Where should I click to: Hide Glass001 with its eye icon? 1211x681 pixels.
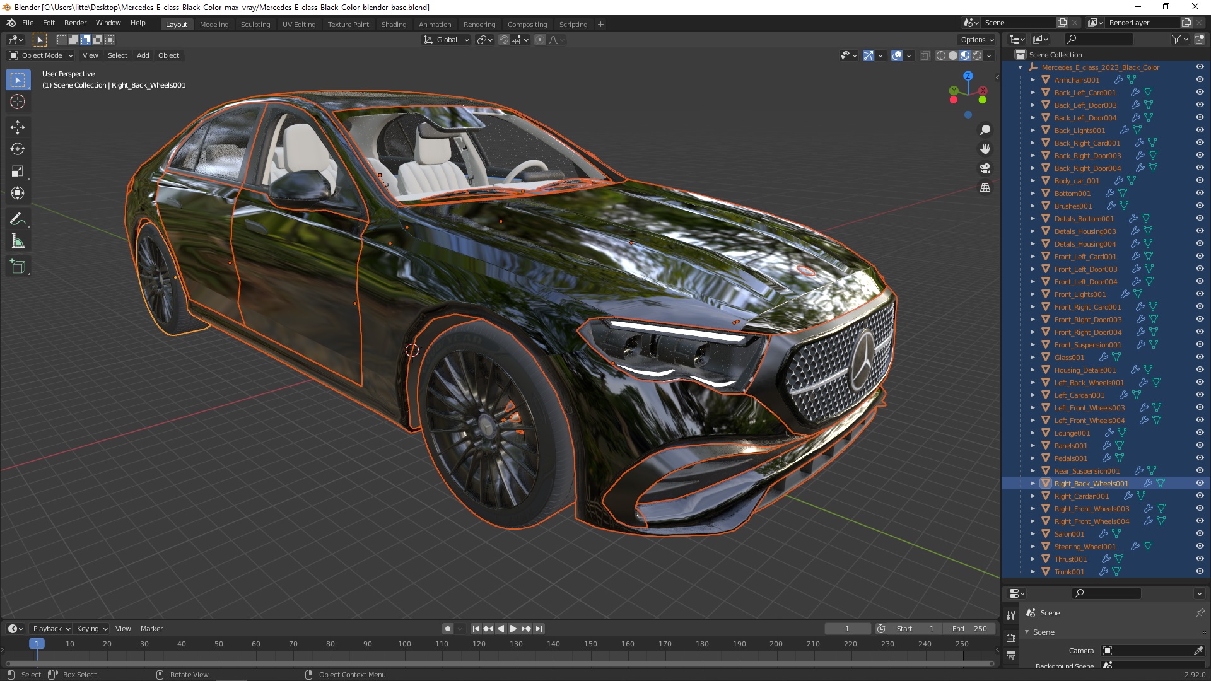tap(1200, 358)
